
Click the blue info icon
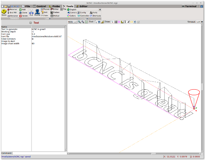201,6
